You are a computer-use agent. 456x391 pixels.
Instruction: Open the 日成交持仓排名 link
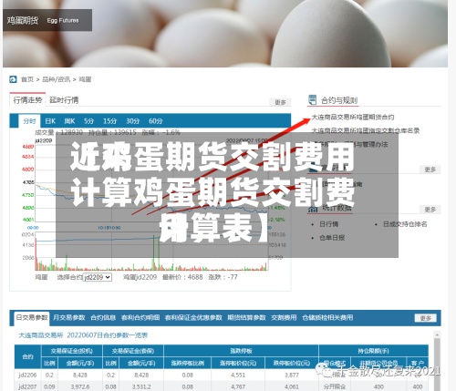405,224
